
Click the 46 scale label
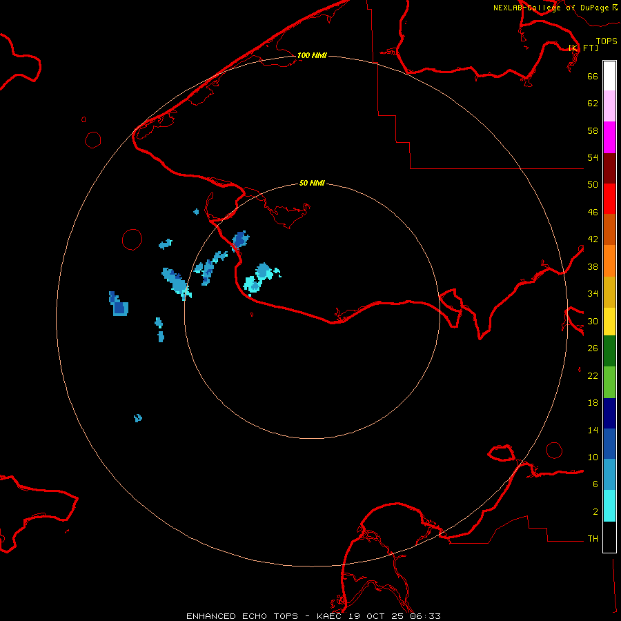point(593,212)
